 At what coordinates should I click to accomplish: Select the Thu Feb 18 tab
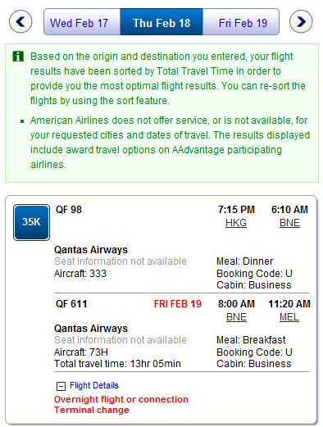coord(161,22)
